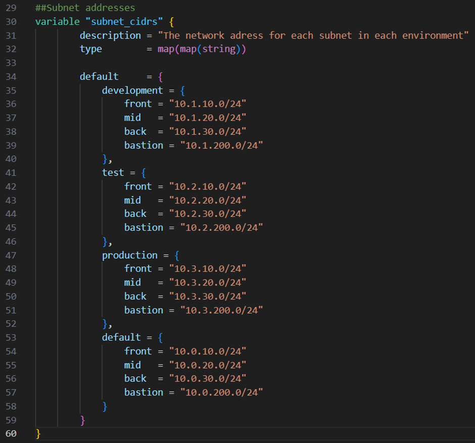The image size is (475, 443).
Task: Click the value "10.3.200.0/24"
Action: 221,310
